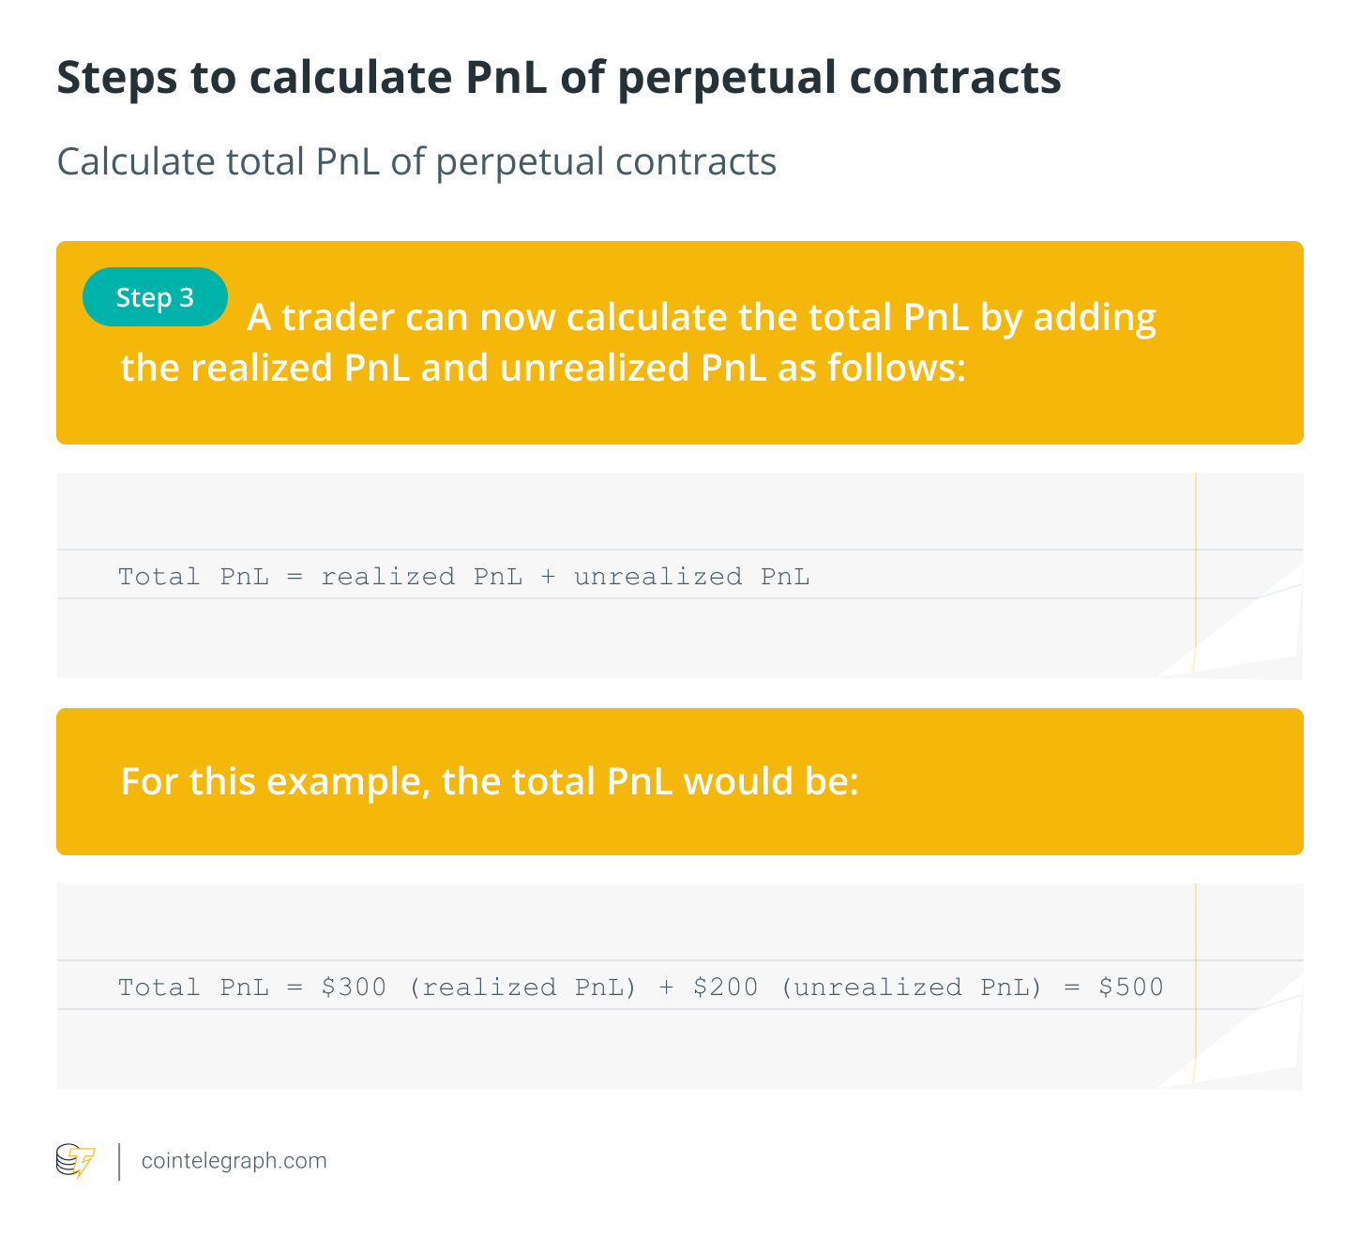Screen dimensions: 1360x1237
Task: Click the vertical divider beside the Cointelegraph logo
Action: coord(120,1161)
